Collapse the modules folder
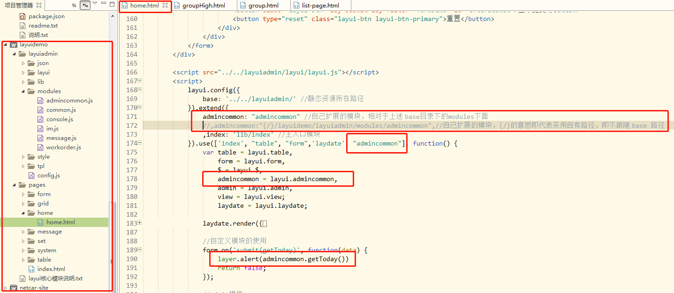Viewport: 674px width, 293px height. click(23, 91)
